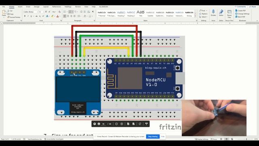This screenshot has width=259, height=146.
Task: Open the Insert ribbon tab
Action: click(x=20, y=7)
